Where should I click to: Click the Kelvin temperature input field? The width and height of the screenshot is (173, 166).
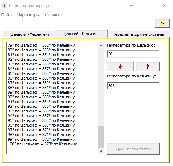133,86
